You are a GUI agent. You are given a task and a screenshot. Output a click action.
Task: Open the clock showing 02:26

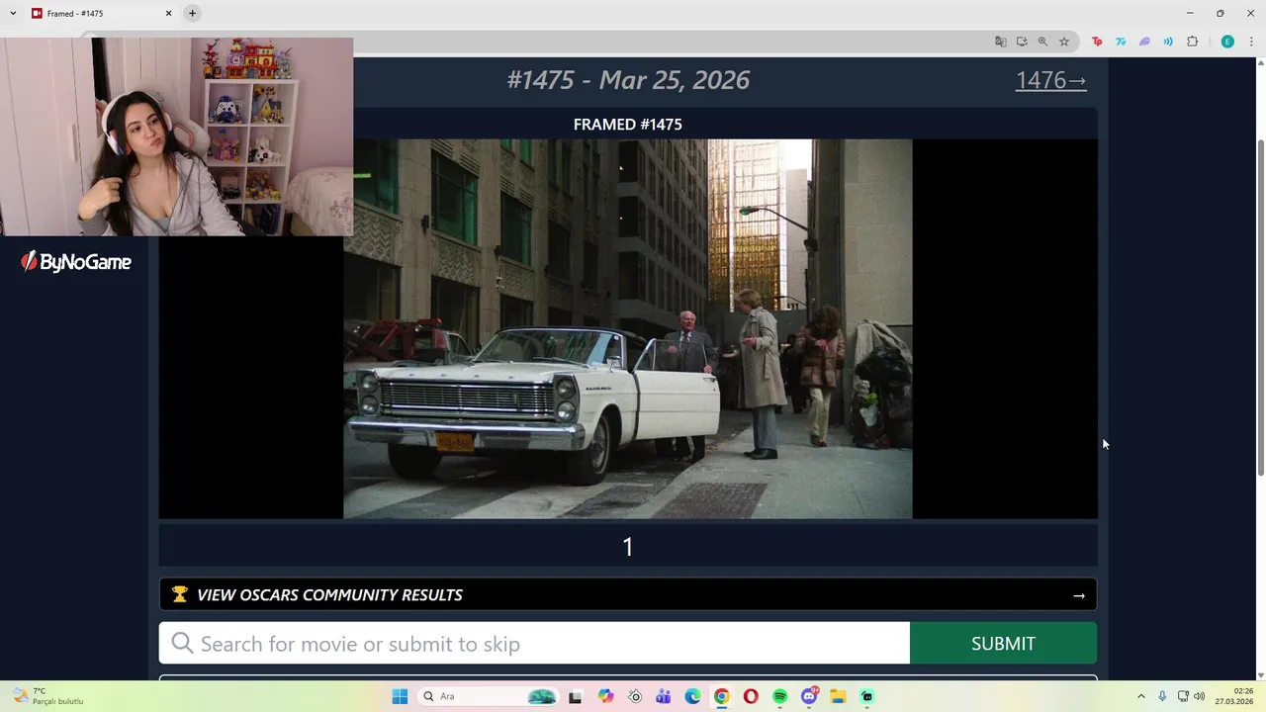(1234, 696)
